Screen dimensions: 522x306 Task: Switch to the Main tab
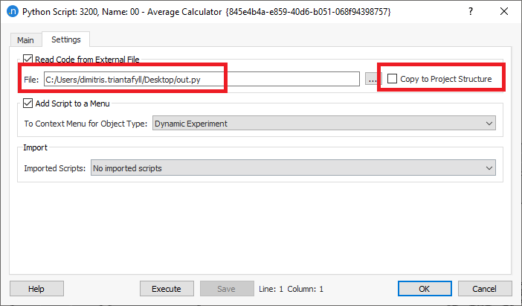[25, 40]
